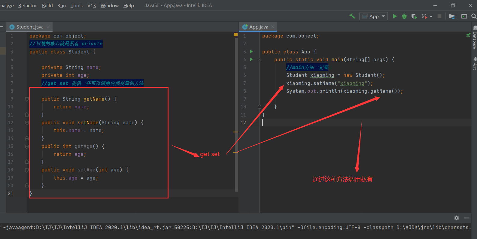This screenshot has width=477, height=239.
Task: Click the fold end marker on Student.java line 20
Action: (27, 186)
